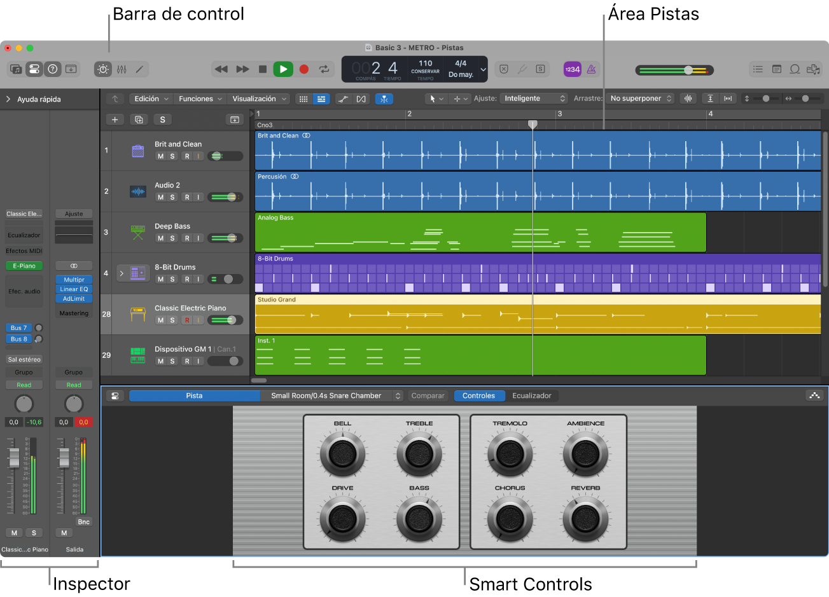Toggle the Smart Controls dial button
The image size is (829, 597).
point(103,69)
